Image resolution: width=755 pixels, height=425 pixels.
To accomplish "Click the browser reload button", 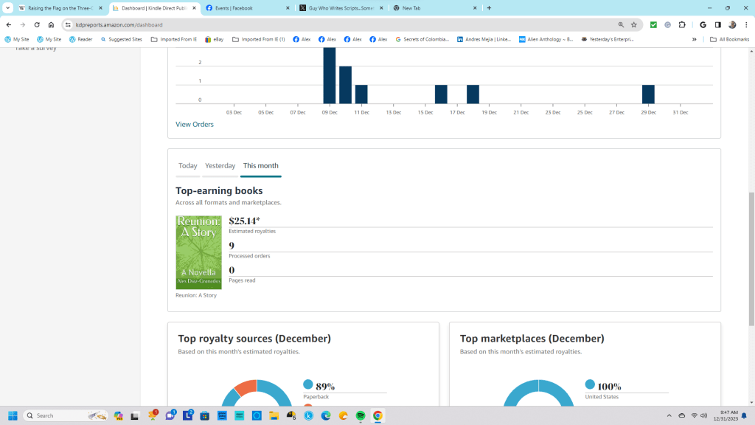I will pos(37,24).
